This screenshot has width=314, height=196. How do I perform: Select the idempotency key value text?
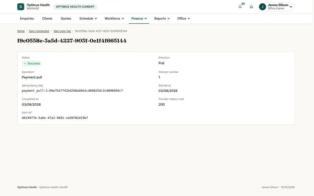72,91
